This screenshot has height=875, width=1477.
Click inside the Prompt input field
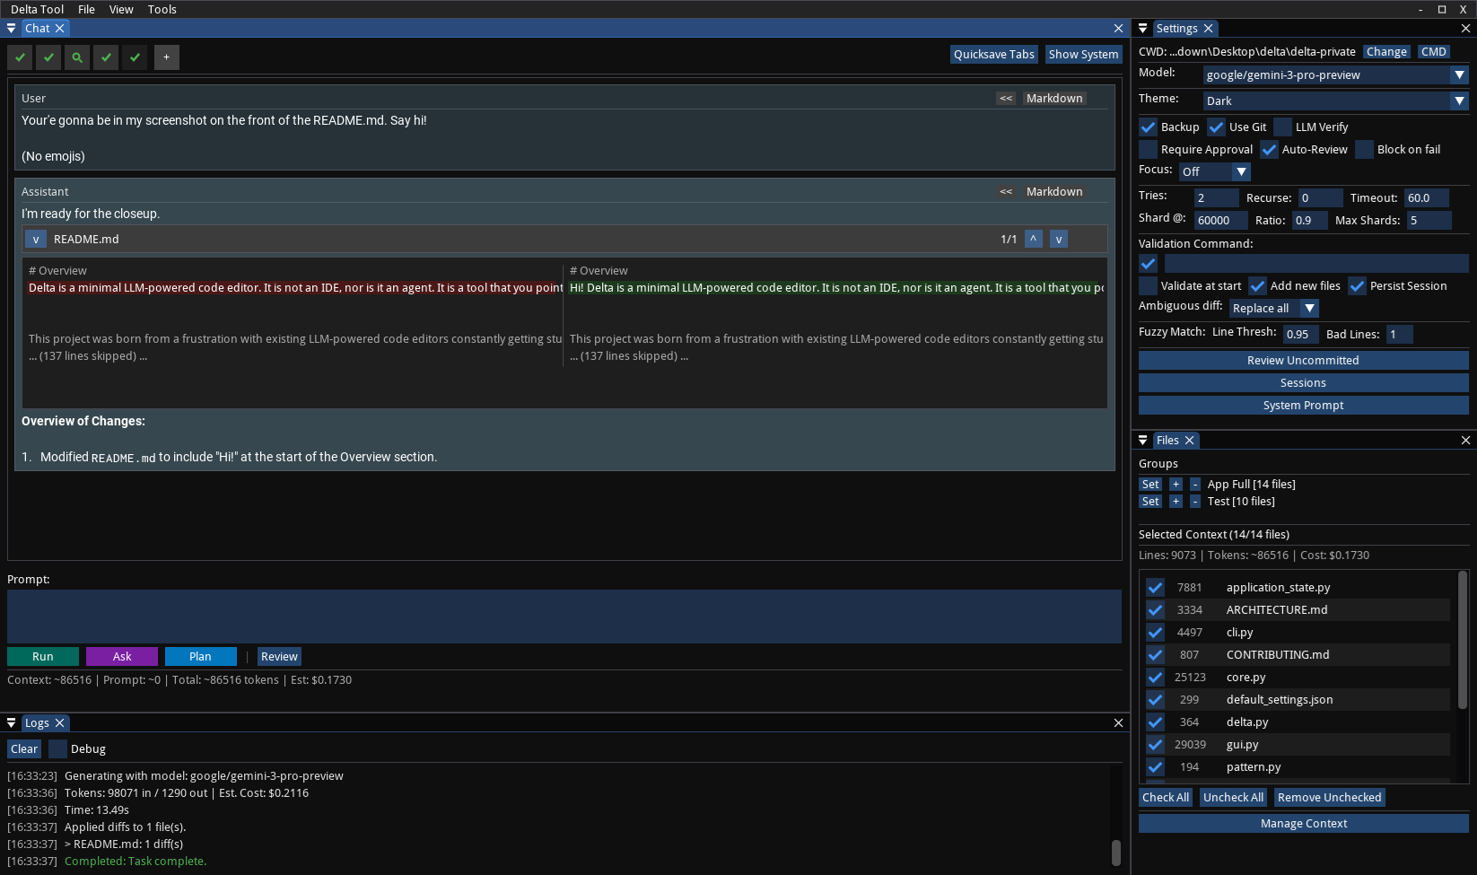(x=564, y=616)
